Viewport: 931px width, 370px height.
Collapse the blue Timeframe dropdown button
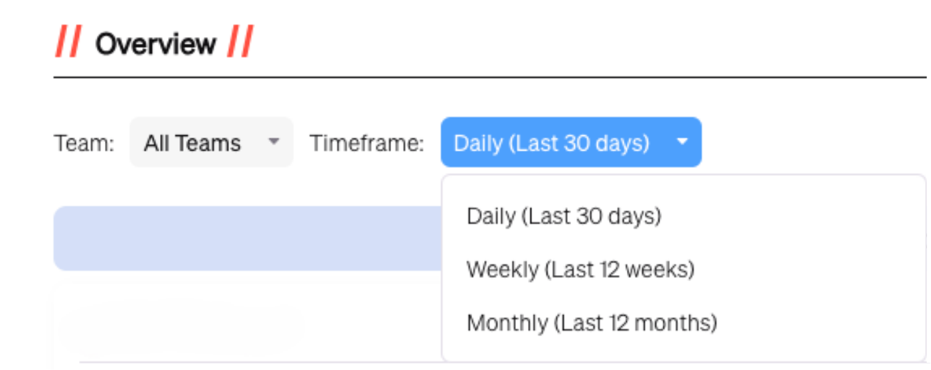570,143
